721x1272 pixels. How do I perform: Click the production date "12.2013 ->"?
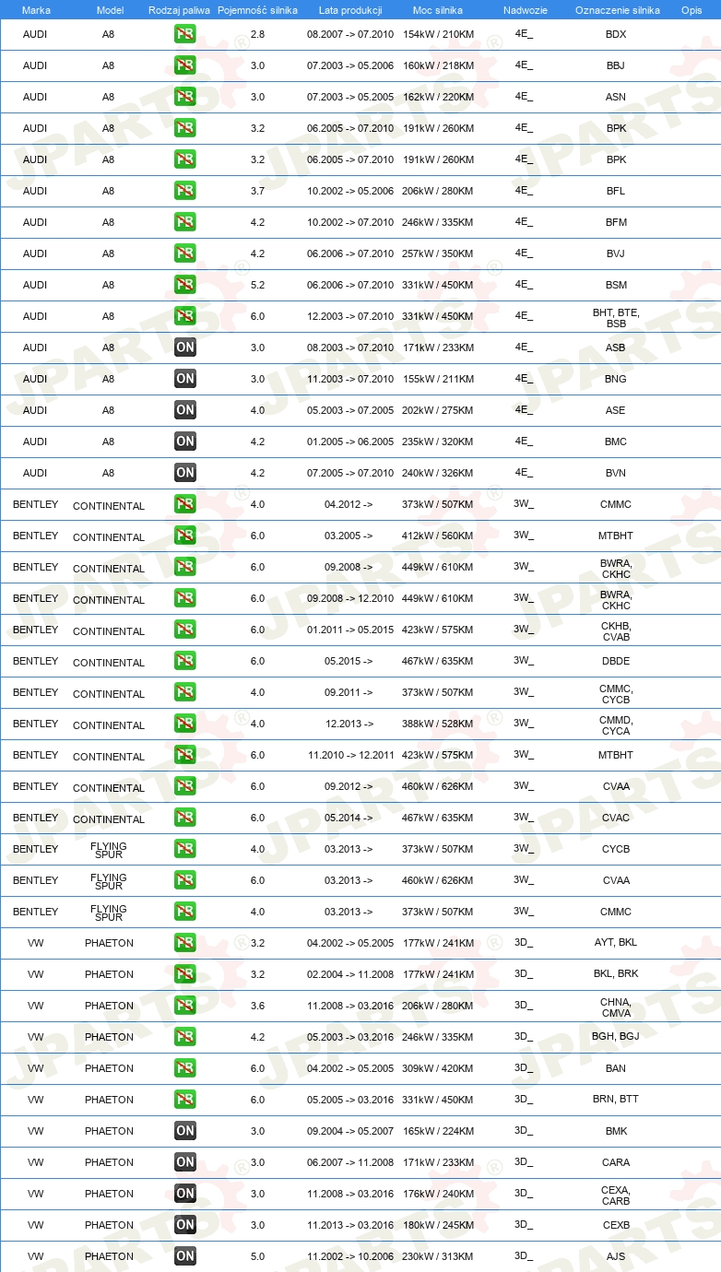click(349, 724)
